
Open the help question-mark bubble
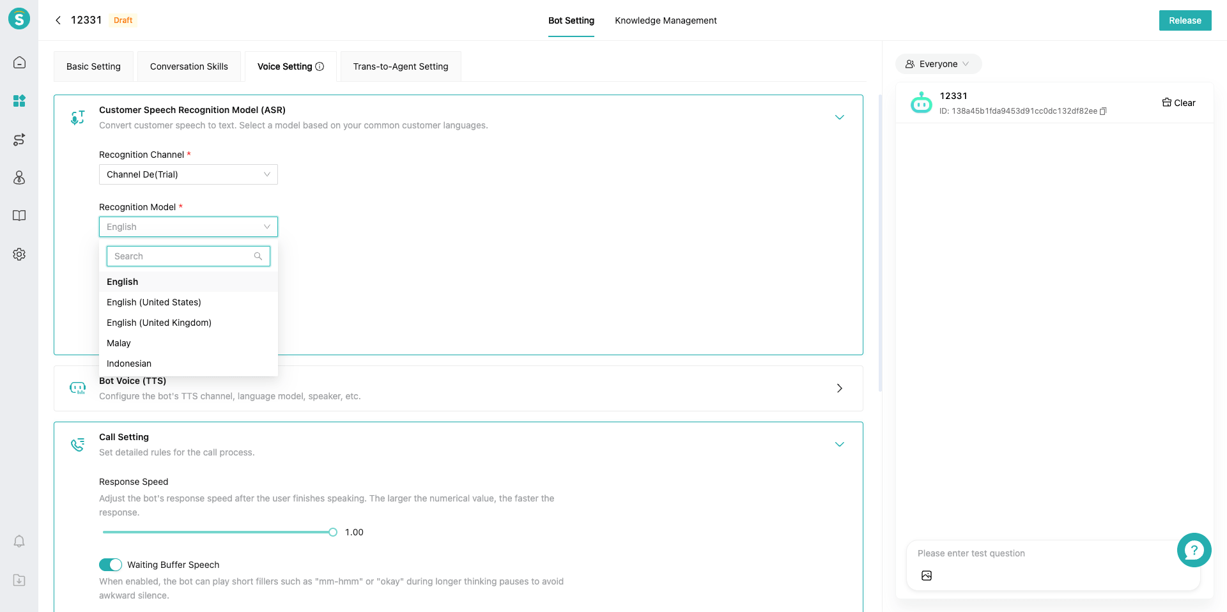coord(1194,550)
